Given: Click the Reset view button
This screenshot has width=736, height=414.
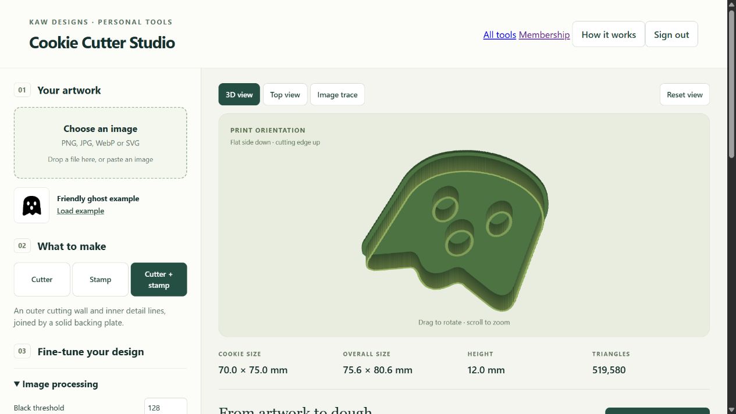Looking at the screenshot, I should (x=685, y=95).
